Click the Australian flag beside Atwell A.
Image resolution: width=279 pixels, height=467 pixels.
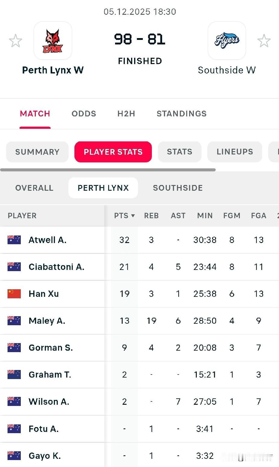(14, 240)
